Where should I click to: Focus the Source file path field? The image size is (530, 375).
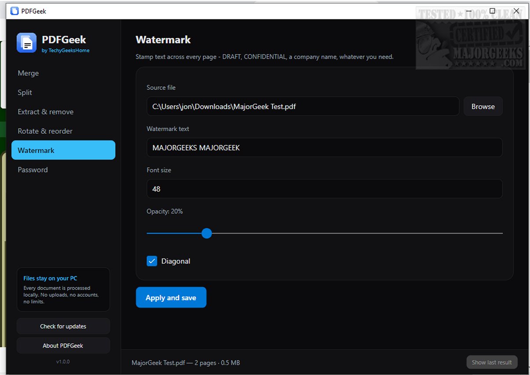[x=303, y=107]
